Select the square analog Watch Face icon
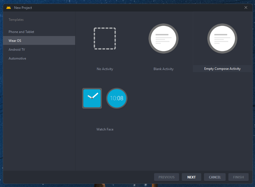Screen dimensions: 255x187 [92, 98]
